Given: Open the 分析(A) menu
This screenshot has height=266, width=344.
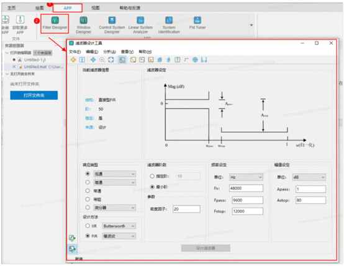Looking at the screenshot, I should click(109, 51).
